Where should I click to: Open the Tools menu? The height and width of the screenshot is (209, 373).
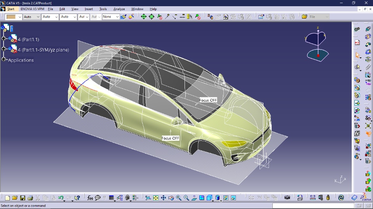click(x=103, y=9)
